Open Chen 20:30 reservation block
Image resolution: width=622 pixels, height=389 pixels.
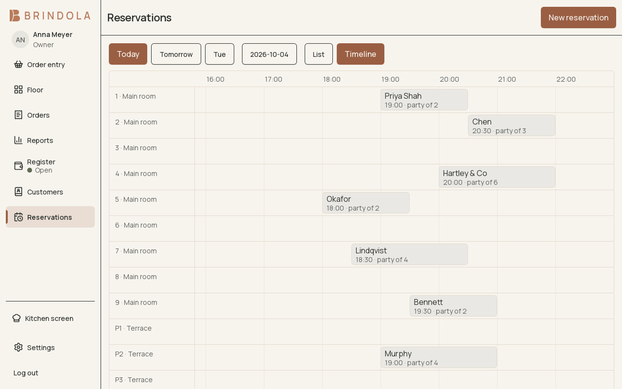[512, 125]
